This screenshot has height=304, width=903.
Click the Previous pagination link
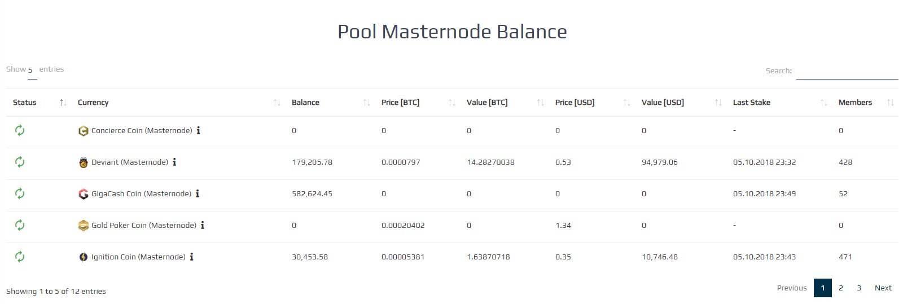[792, 288]
